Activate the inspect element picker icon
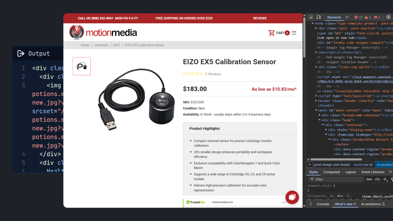This screenshot has height=221, width=393. pos(311,17)
